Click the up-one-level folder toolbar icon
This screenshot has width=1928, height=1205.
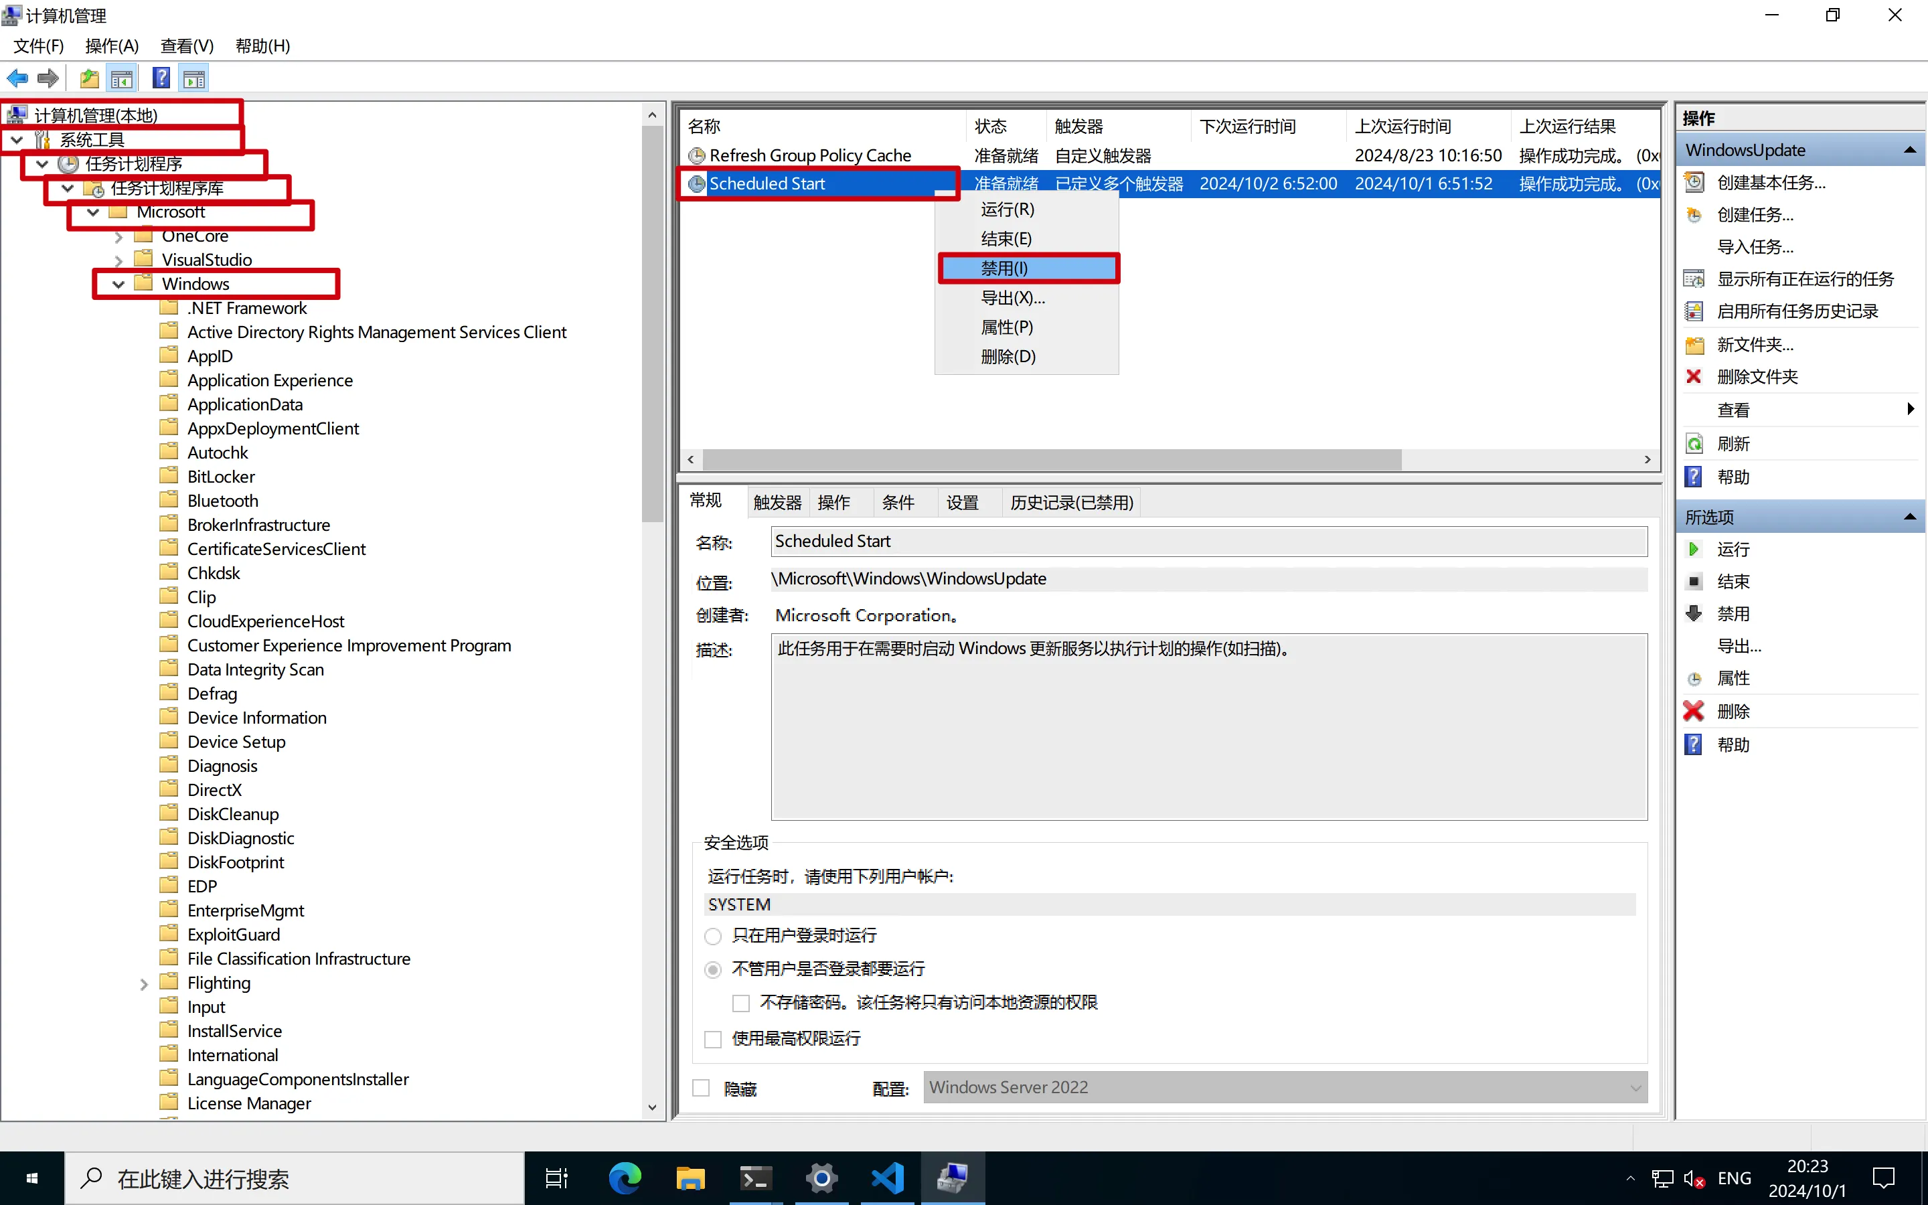point(89,78)
